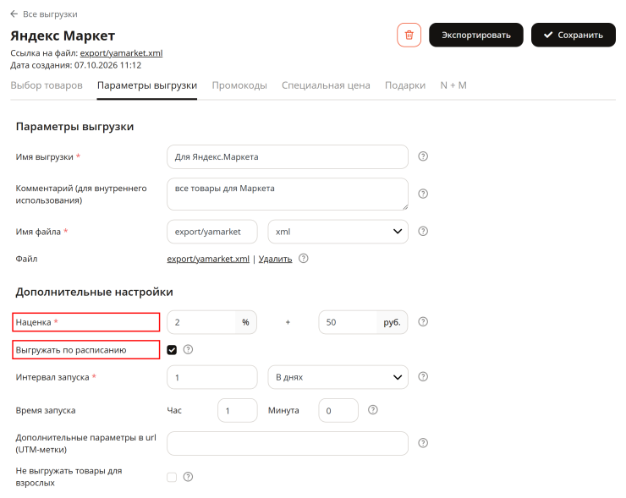
Task: Click the Экспортировать button
Action: click(476, 36)
